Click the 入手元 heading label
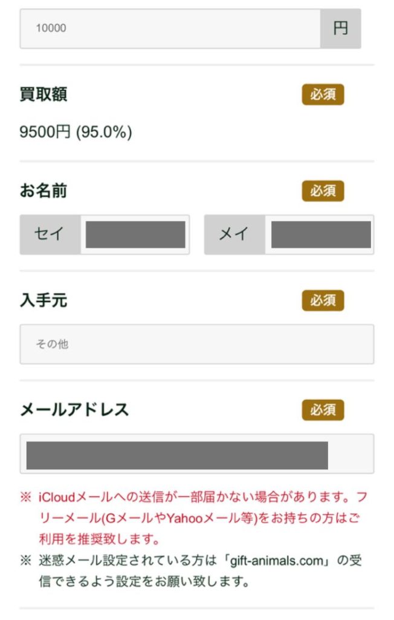 (x=44, y=300)
